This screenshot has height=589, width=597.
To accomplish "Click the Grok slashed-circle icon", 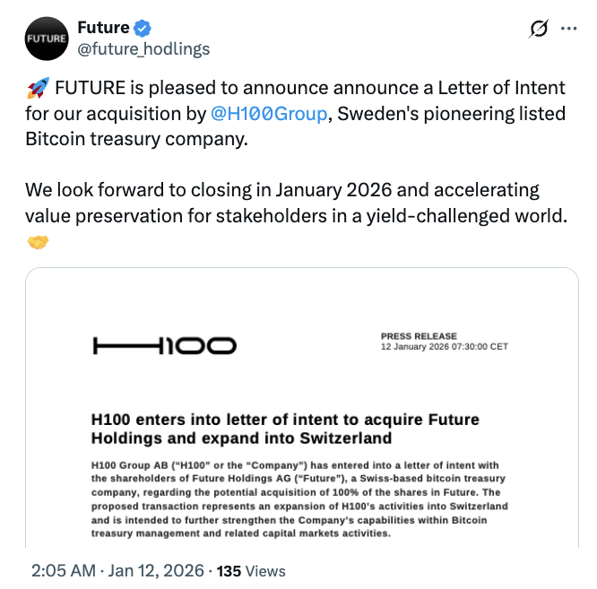I will point(539,30).
